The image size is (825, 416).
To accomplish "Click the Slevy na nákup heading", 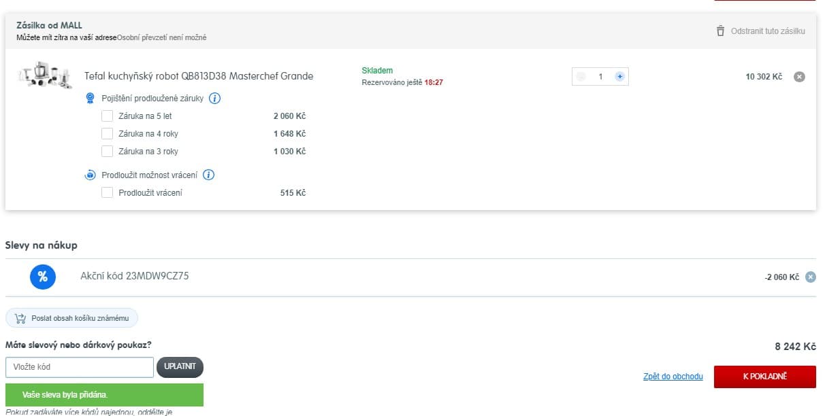I will [41, 245].
